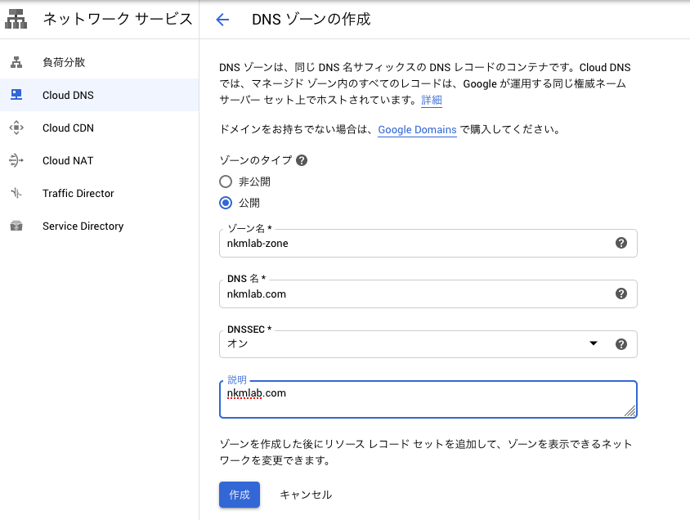The width and height of the screenshot is (690, 520).
Task: Click the 作成 create button
Action: coord(240,495)
